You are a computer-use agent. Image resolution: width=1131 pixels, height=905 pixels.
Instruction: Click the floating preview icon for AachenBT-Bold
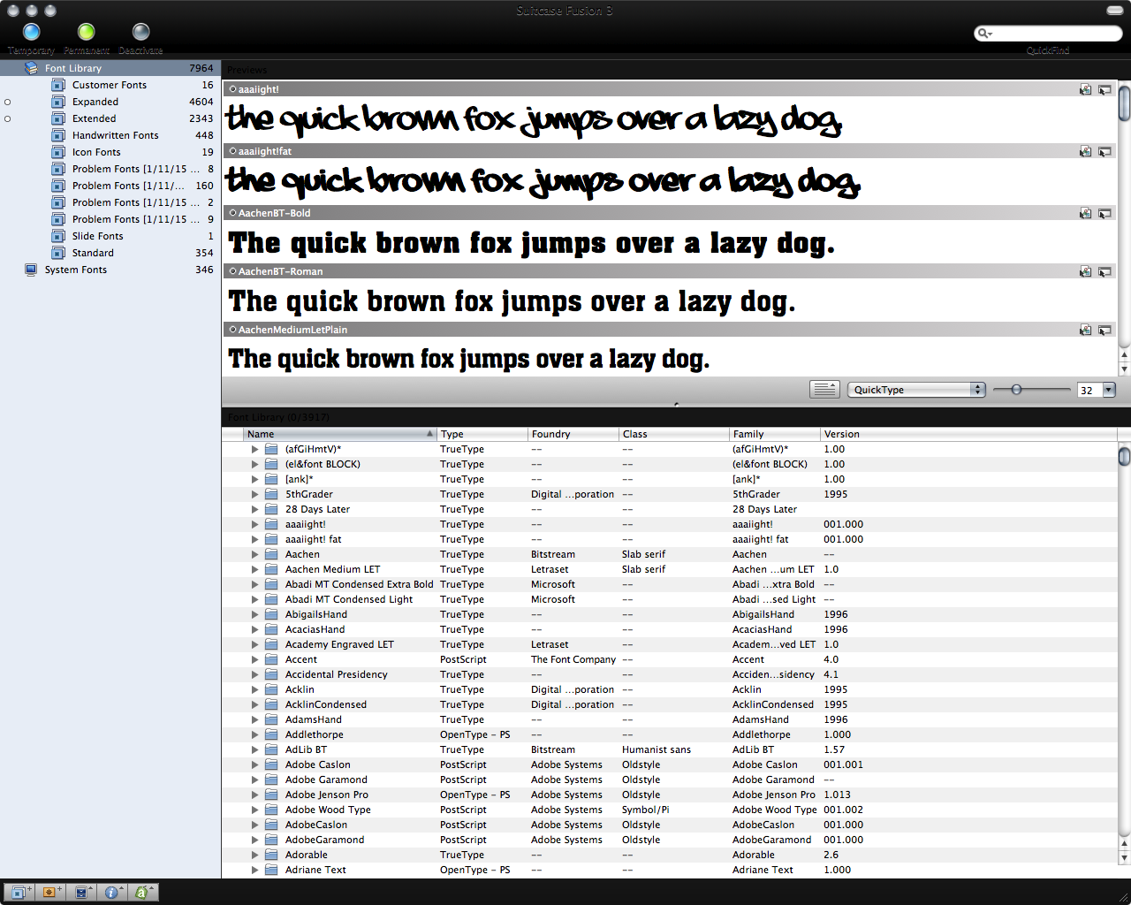click(1104, 213)
